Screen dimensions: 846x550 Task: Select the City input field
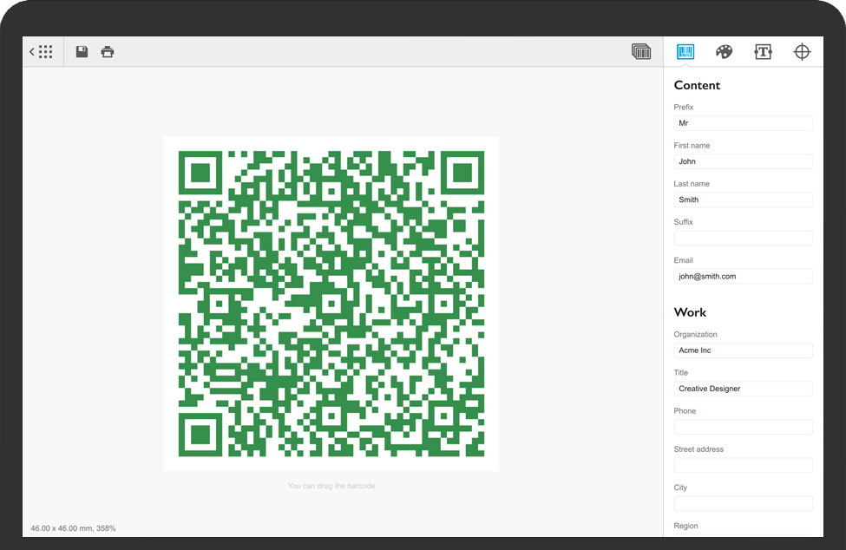click(743, 503)
